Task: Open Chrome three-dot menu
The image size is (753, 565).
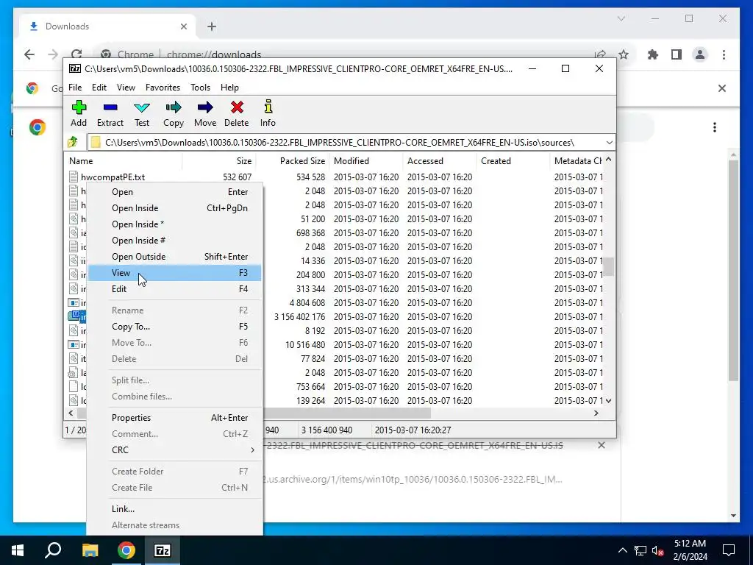Action: (724, 54)
